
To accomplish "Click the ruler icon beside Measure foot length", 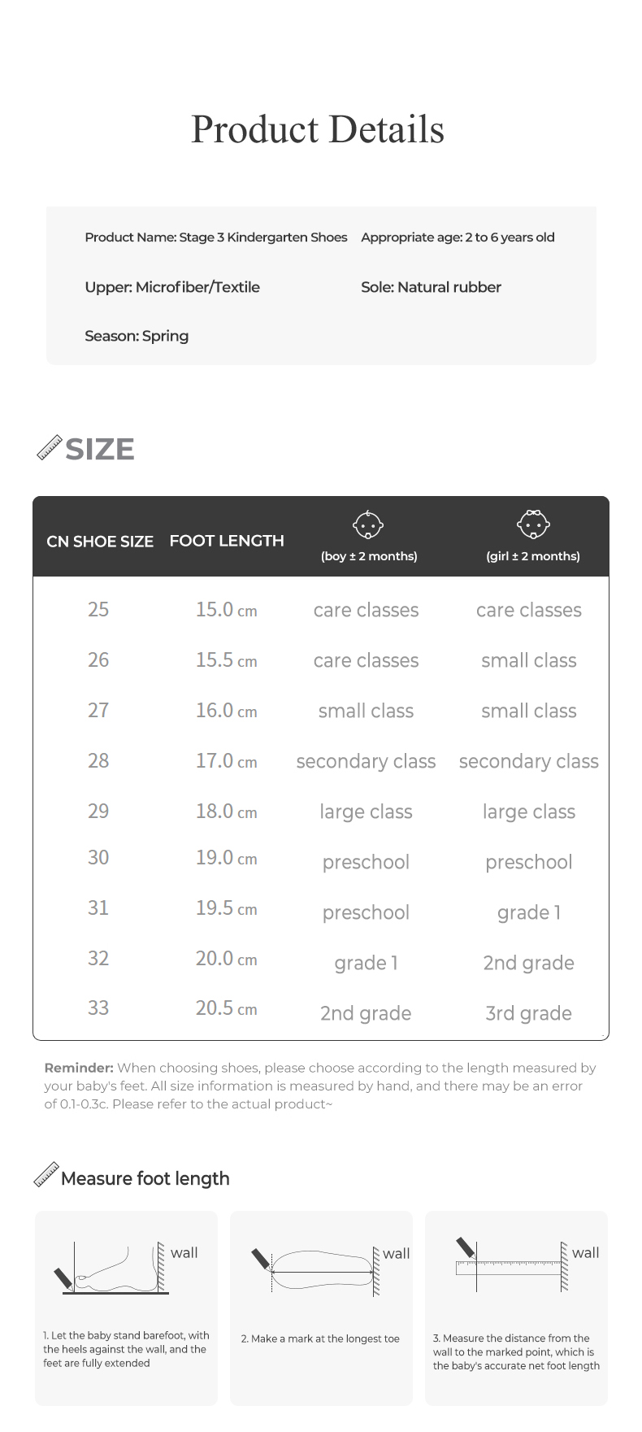I will coord(46,1175).
